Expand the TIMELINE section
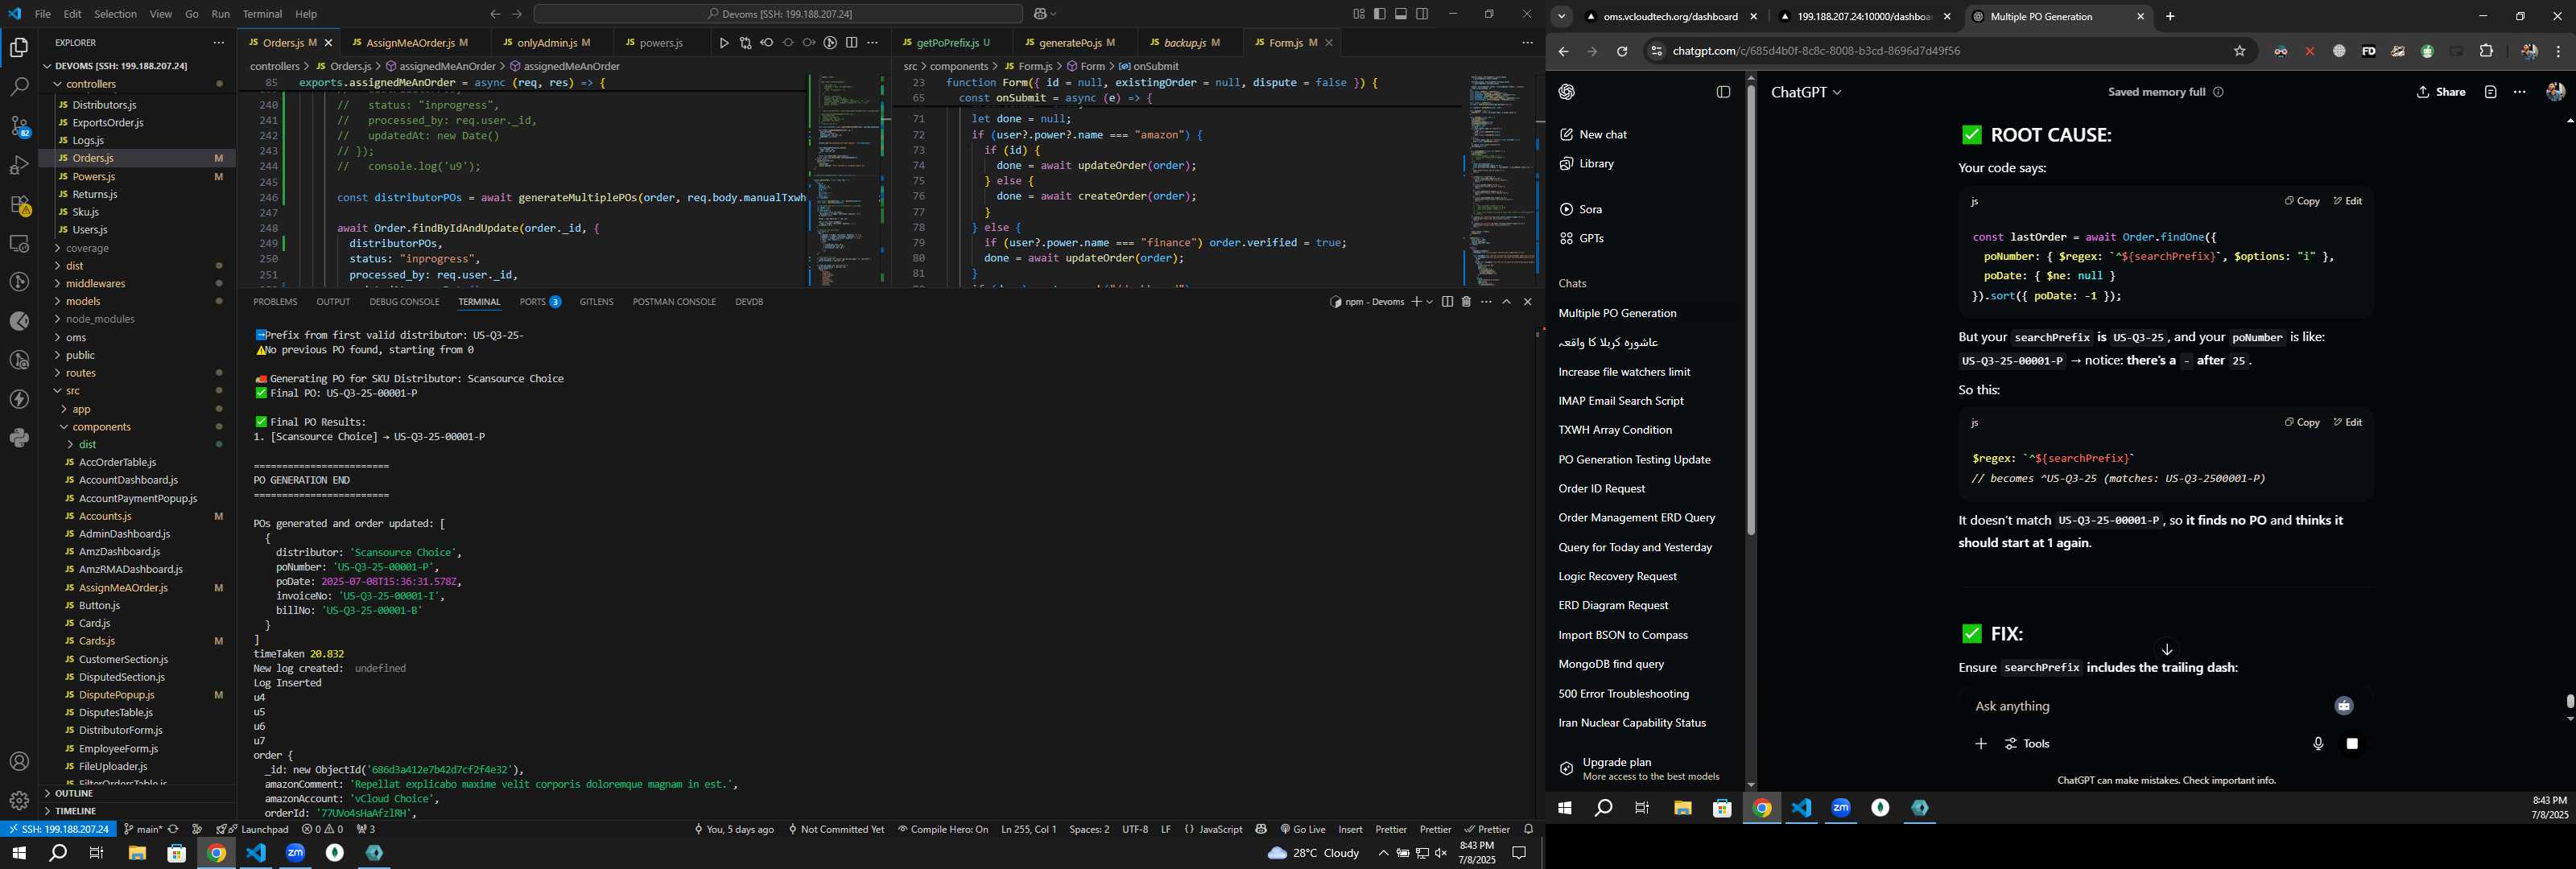This screenshot has height=869, width=2576. [138, 811]
